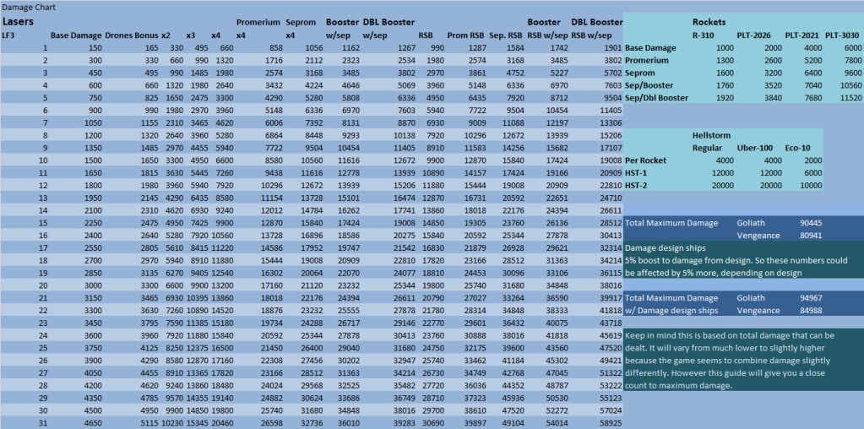Image resolution: width=864 pixels, height=429 pixels.
Task: Click row 1 Drones Bonus value 165
Action: point(151,48)
